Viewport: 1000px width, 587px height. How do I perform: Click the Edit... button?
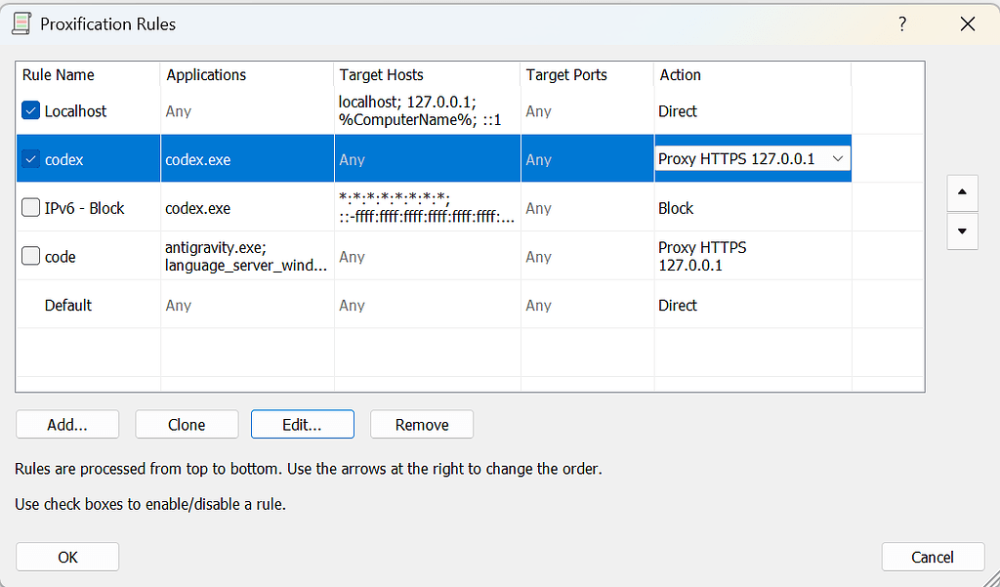coord(303,424)
